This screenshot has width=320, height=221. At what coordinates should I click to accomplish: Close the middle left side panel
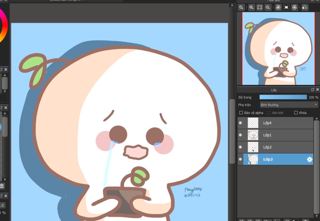click(x=6, y=108)
